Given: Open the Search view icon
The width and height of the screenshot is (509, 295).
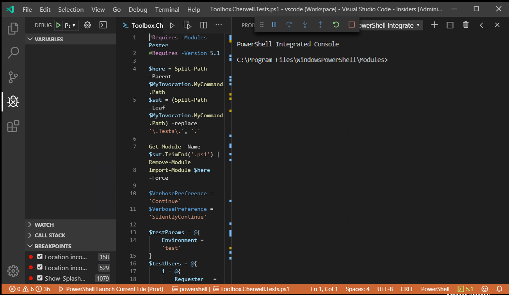Looking at the screenshot, I should pyautogui.click(x=13, y=53).
